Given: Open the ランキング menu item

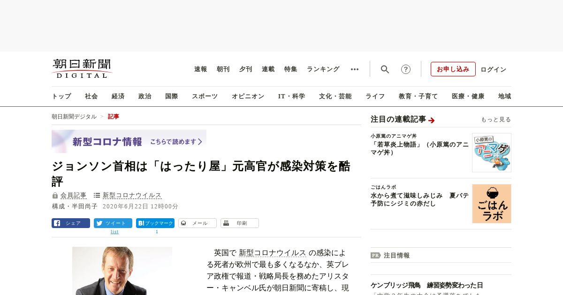Looking at the screenshot, I should 323,69.
